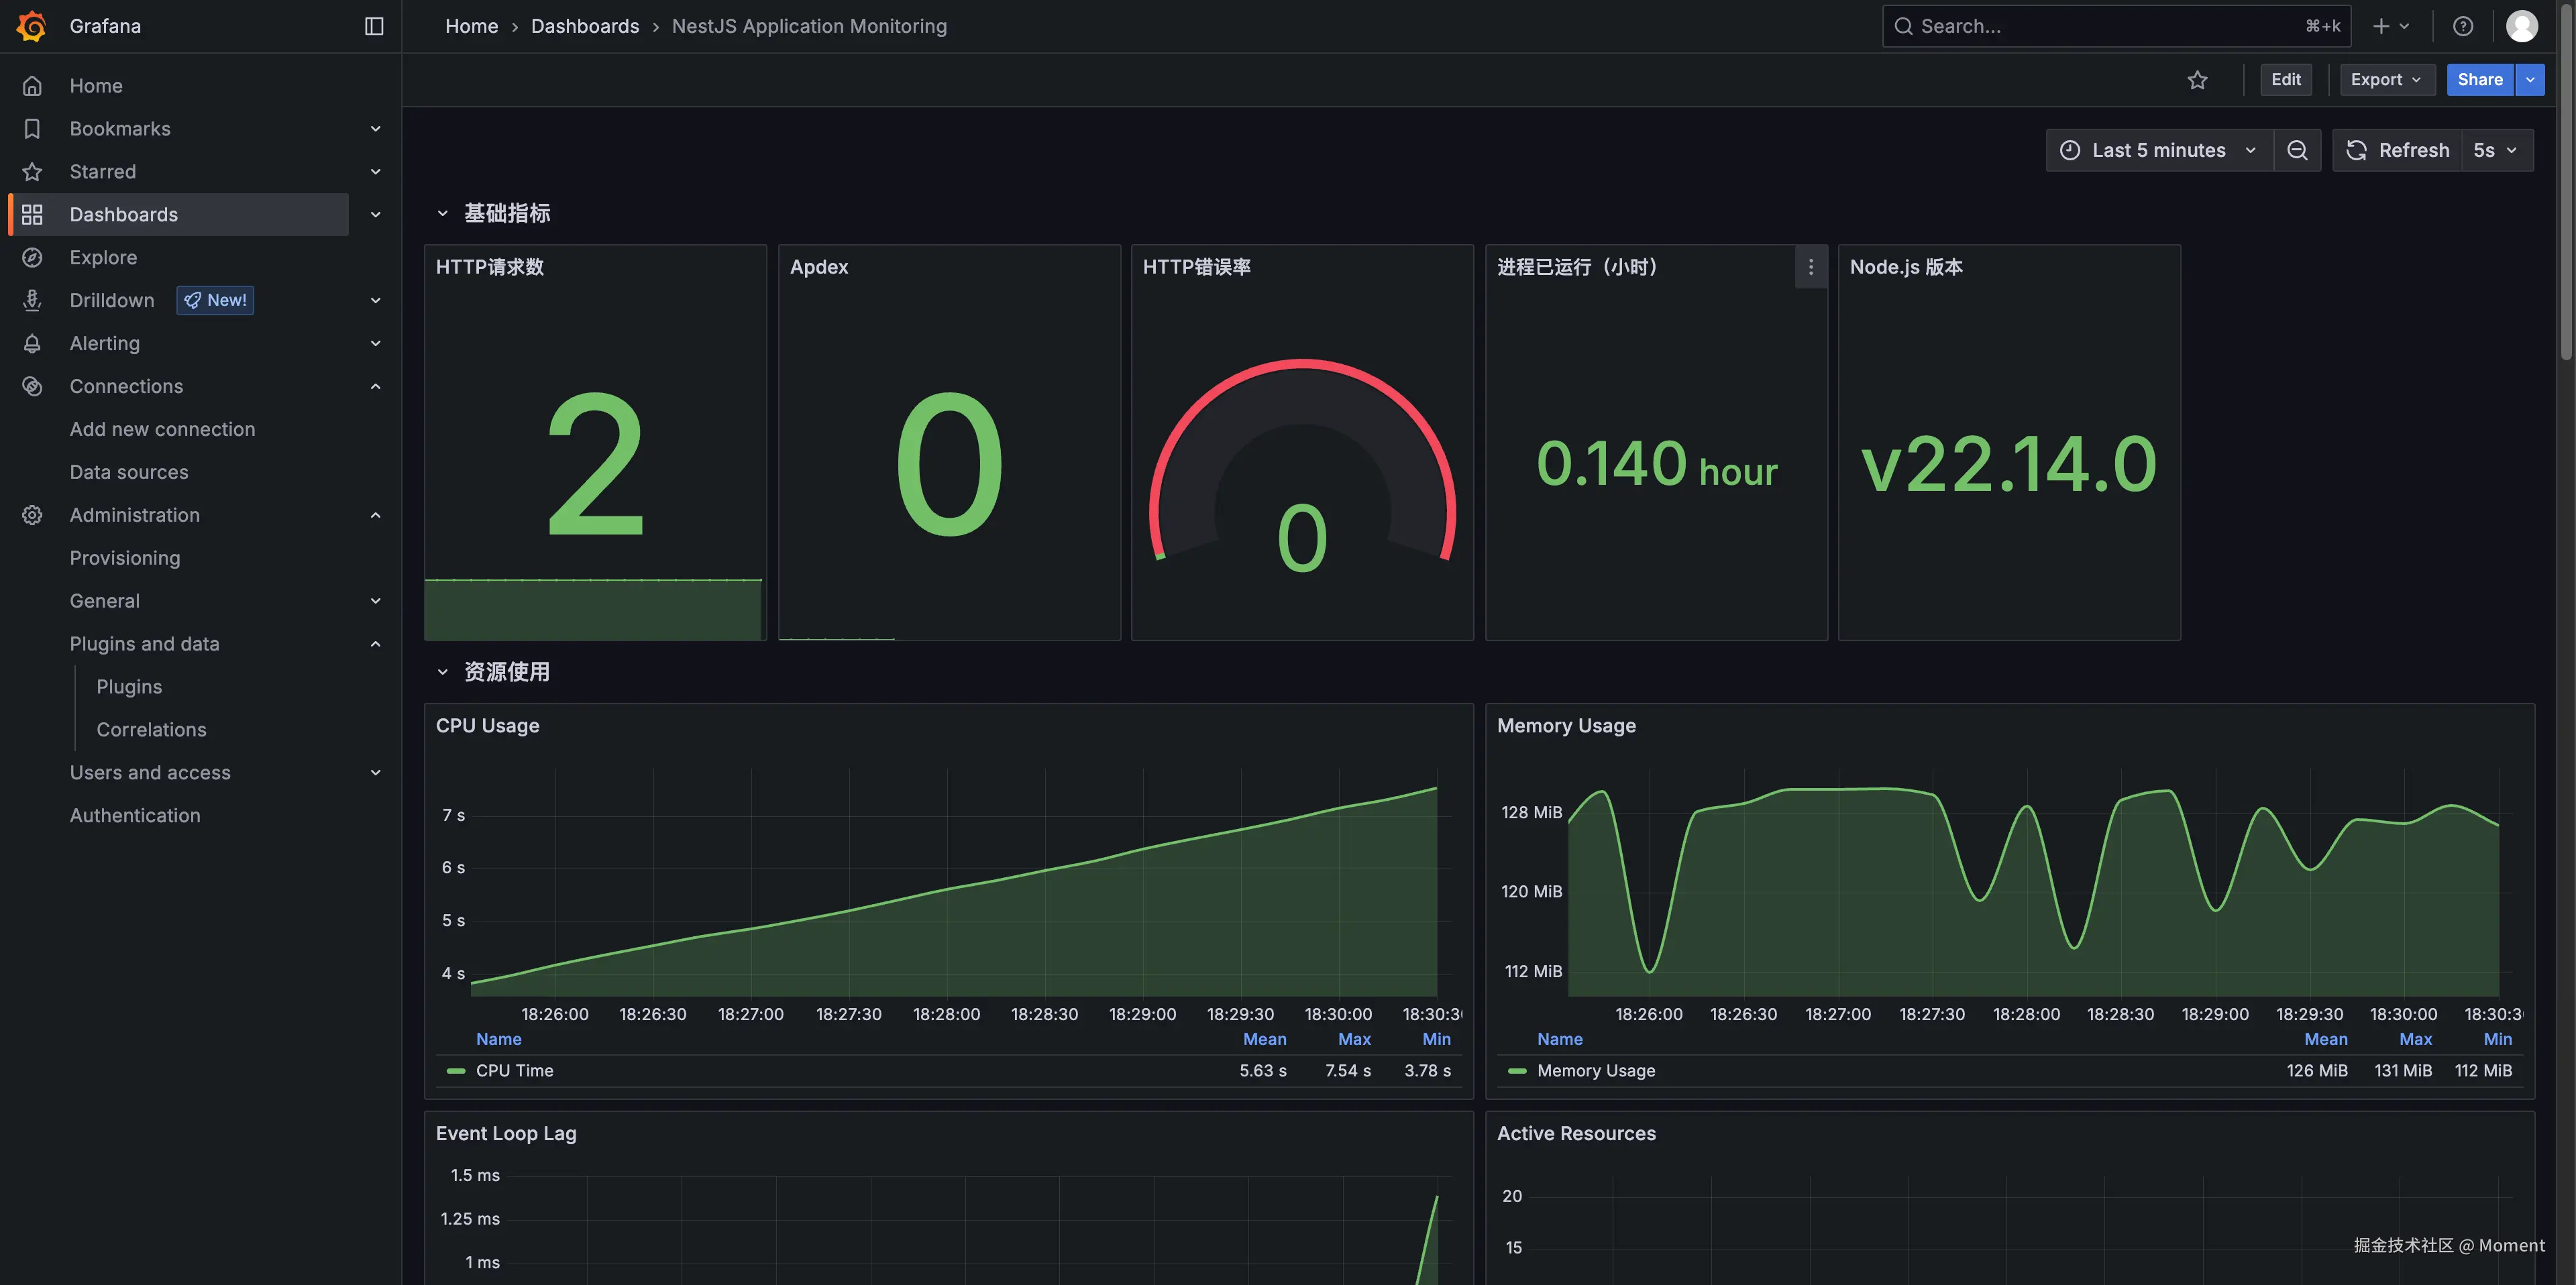Click the refresh dashboard icon

pyautogui.click(x=2356, y=150)
